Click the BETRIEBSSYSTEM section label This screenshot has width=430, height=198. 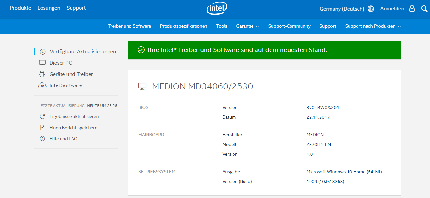point(157,172)
